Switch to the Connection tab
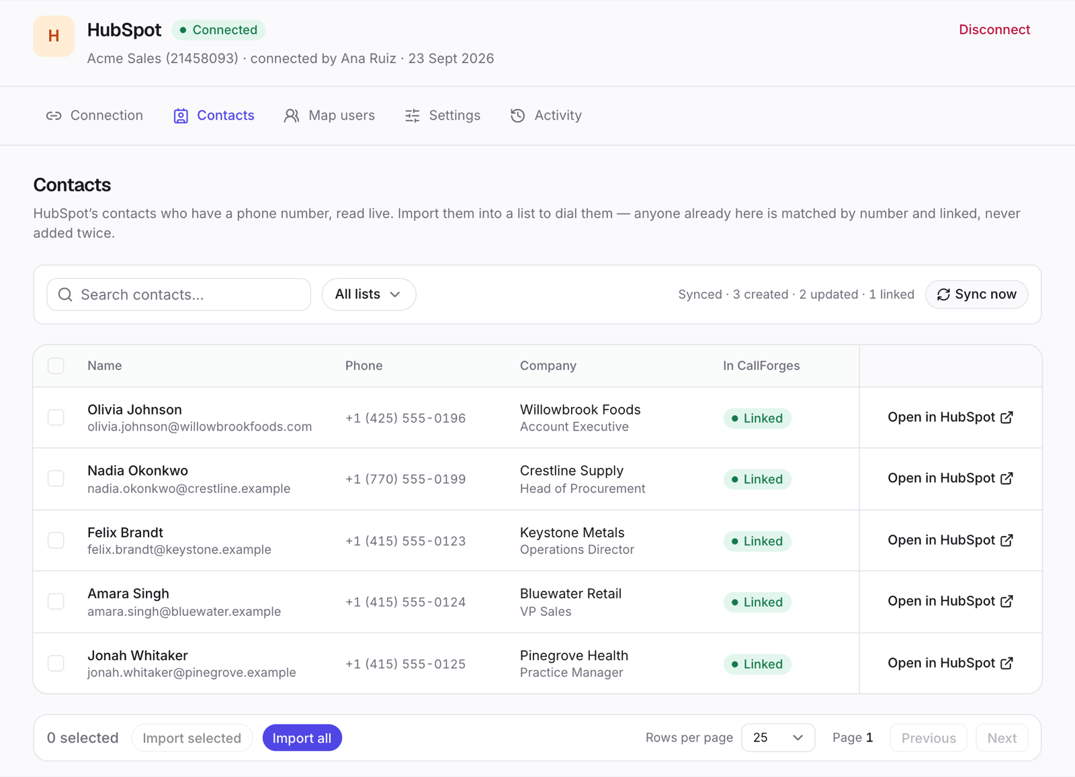The width and height of the screenshot is (1075, 777). 95,116
